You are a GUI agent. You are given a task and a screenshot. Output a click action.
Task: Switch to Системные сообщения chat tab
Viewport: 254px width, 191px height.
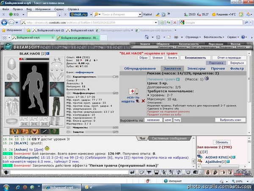[x=169, y=138]
